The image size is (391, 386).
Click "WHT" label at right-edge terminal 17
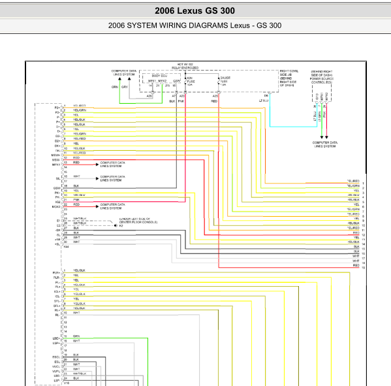coord(356,256)
